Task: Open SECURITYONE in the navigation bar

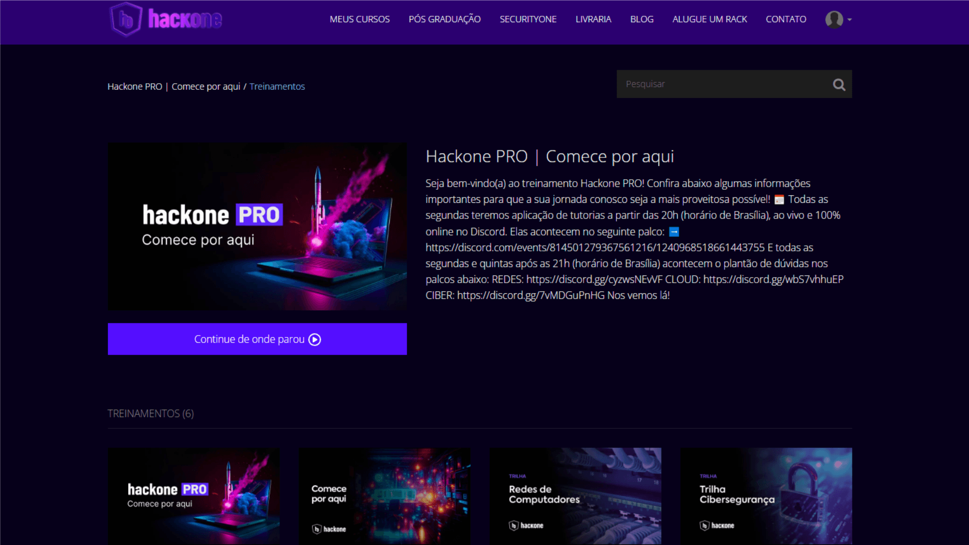Action: [528, 19]
